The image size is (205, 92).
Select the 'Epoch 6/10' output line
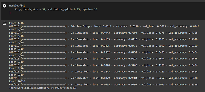tap(16, 55)
